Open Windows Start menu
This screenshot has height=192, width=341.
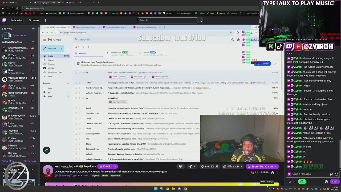pos(156,189)
